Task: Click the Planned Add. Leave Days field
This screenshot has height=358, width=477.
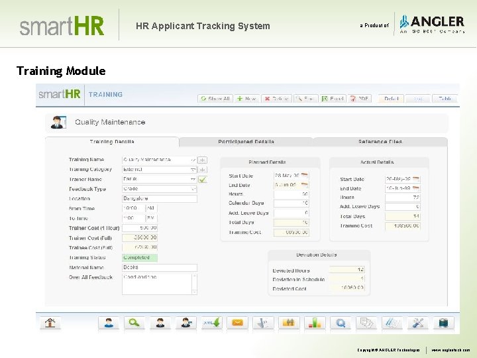Action: 291,213
